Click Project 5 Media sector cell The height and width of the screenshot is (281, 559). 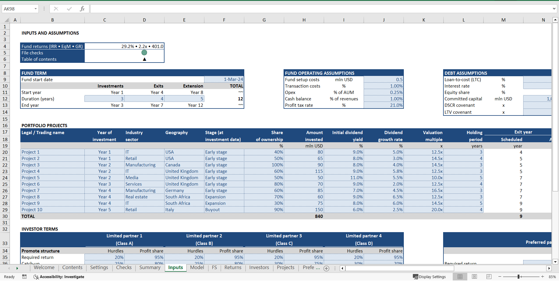(144, 178)
